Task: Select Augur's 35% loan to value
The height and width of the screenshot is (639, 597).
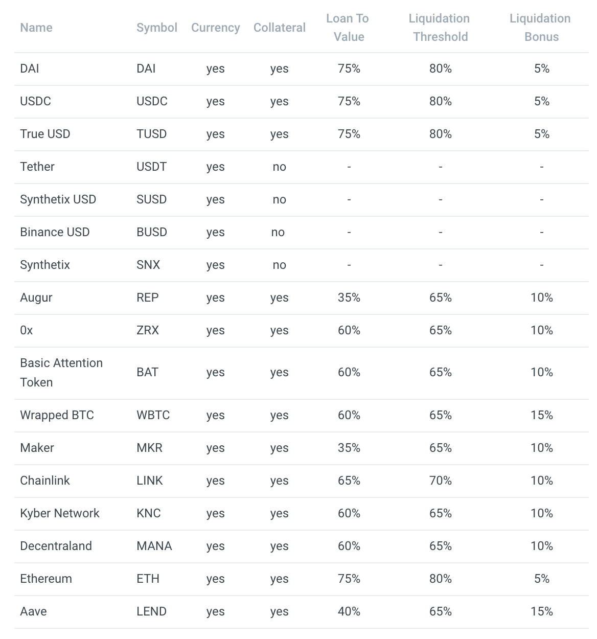Action: pyautogui.click(x=349, y=298)
